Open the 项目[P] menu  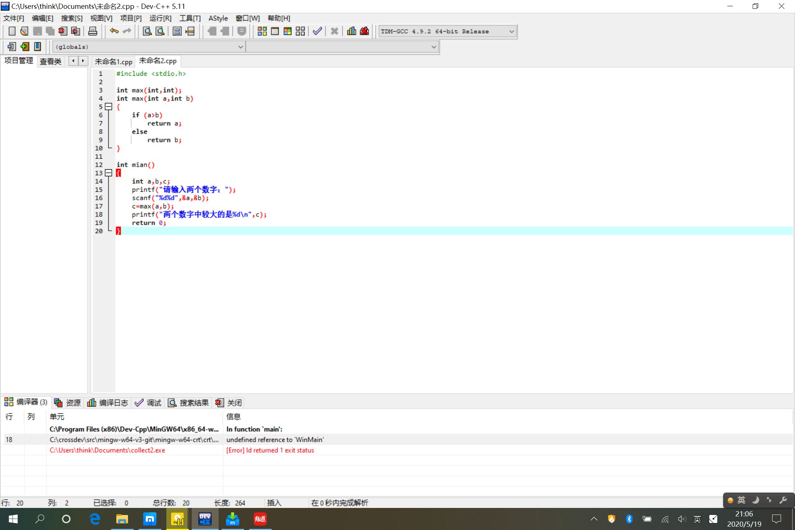click(x=131, y=18)
